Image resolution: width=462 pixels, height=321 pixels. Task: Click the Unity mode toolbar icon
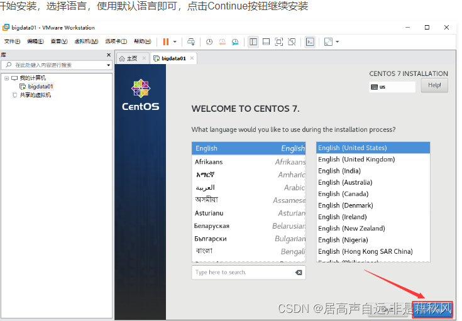pos(292,42)
